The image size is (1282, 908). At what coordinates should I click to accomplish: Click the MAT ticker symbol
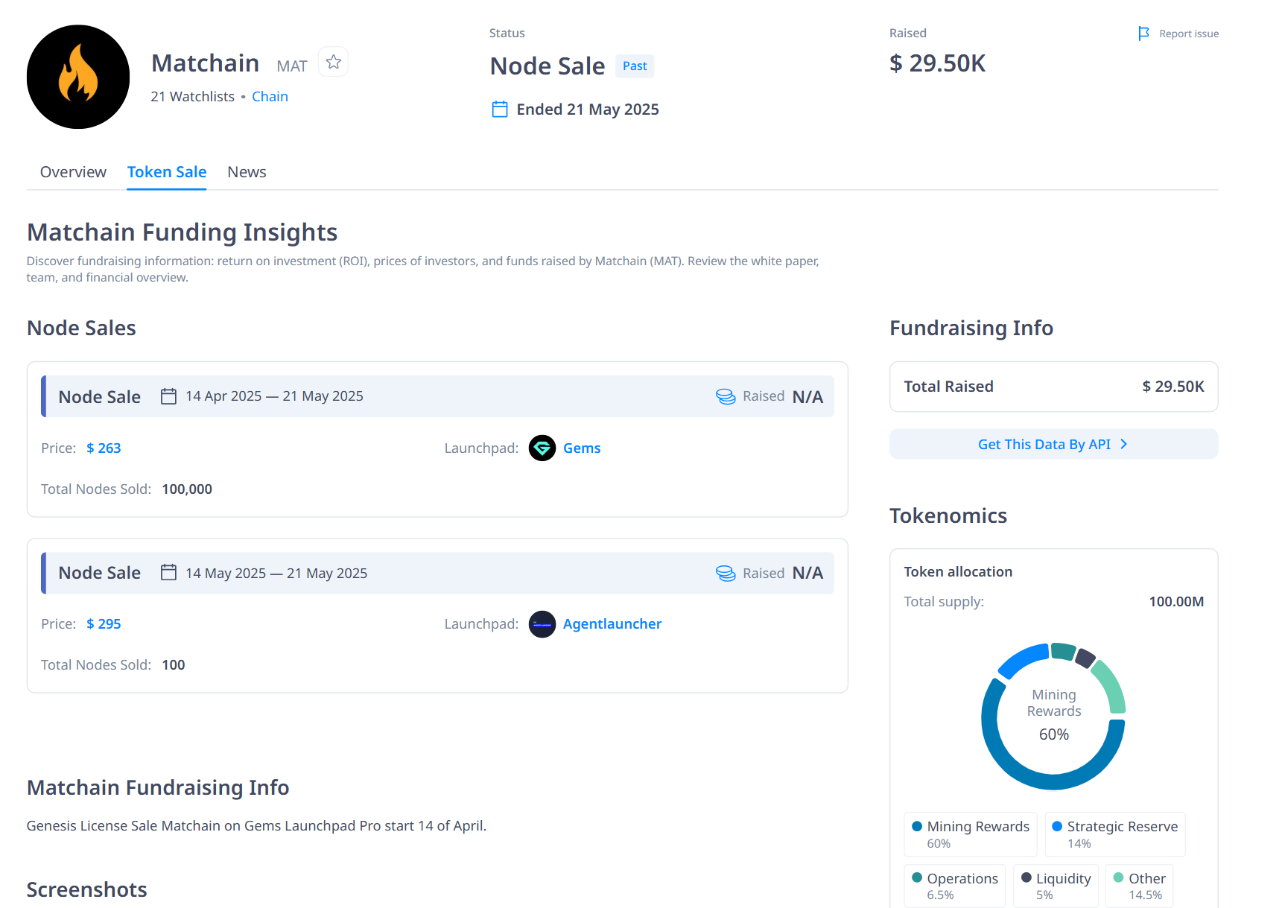point(292,66)
